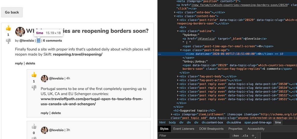The image size is (297, 139).
Task: Click the highlighted 4h time in subline
Action: (x=38, y=41)
